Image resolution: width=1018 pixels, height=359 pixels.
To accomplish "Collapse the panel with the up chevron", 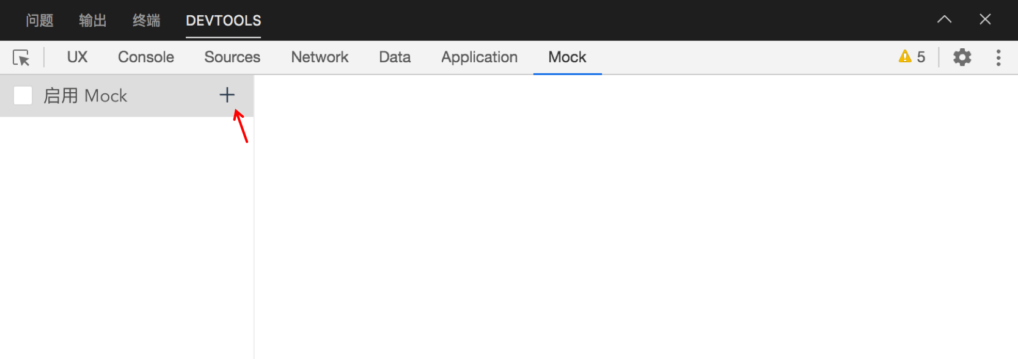I will pos(944,20).
